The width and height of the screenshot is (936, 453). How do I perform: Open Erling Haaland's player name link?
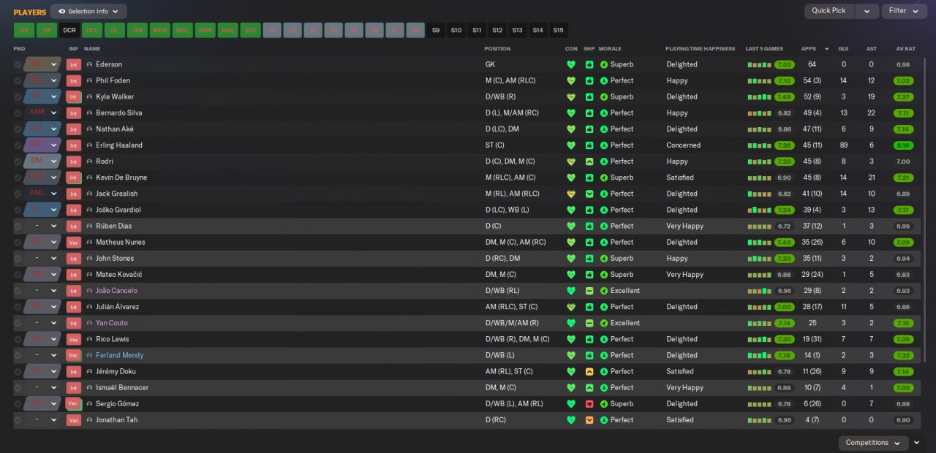119,145
